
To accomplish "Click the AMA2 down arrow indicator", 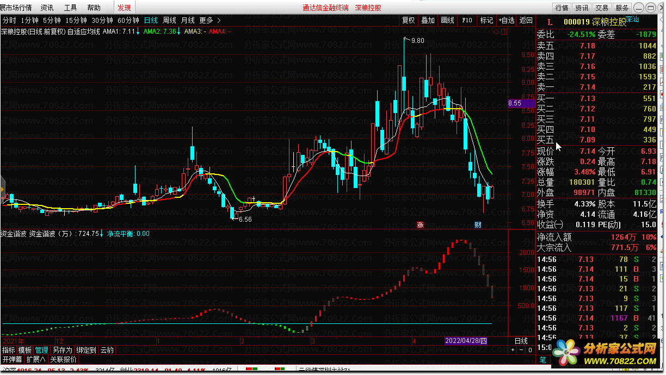I will point(179,32).
